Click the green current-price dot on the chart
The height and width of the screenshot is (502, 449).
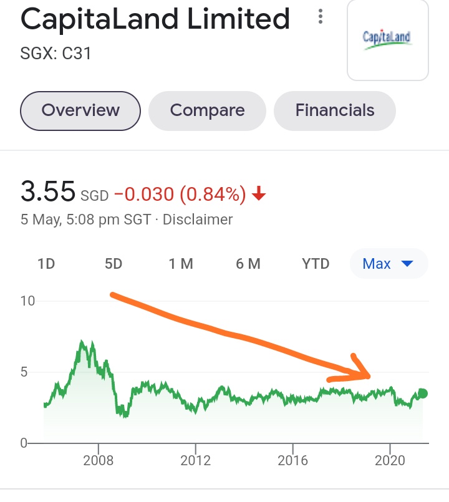[x=423, y=393]
